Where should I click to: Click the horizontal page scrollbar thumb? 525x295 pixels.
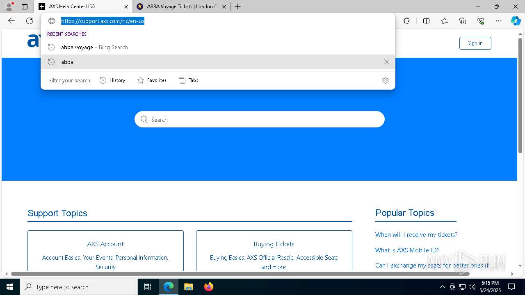point(240,274)
